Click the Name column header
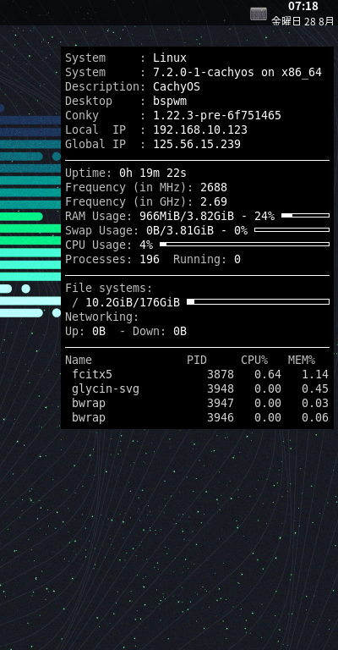The height and width of the screenshot is (650, 338). tap(79, 360)
